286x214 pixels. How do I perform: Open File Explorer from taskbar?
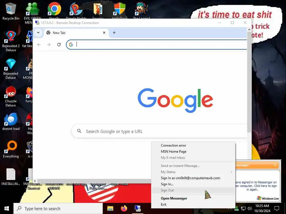click(110, 208)
